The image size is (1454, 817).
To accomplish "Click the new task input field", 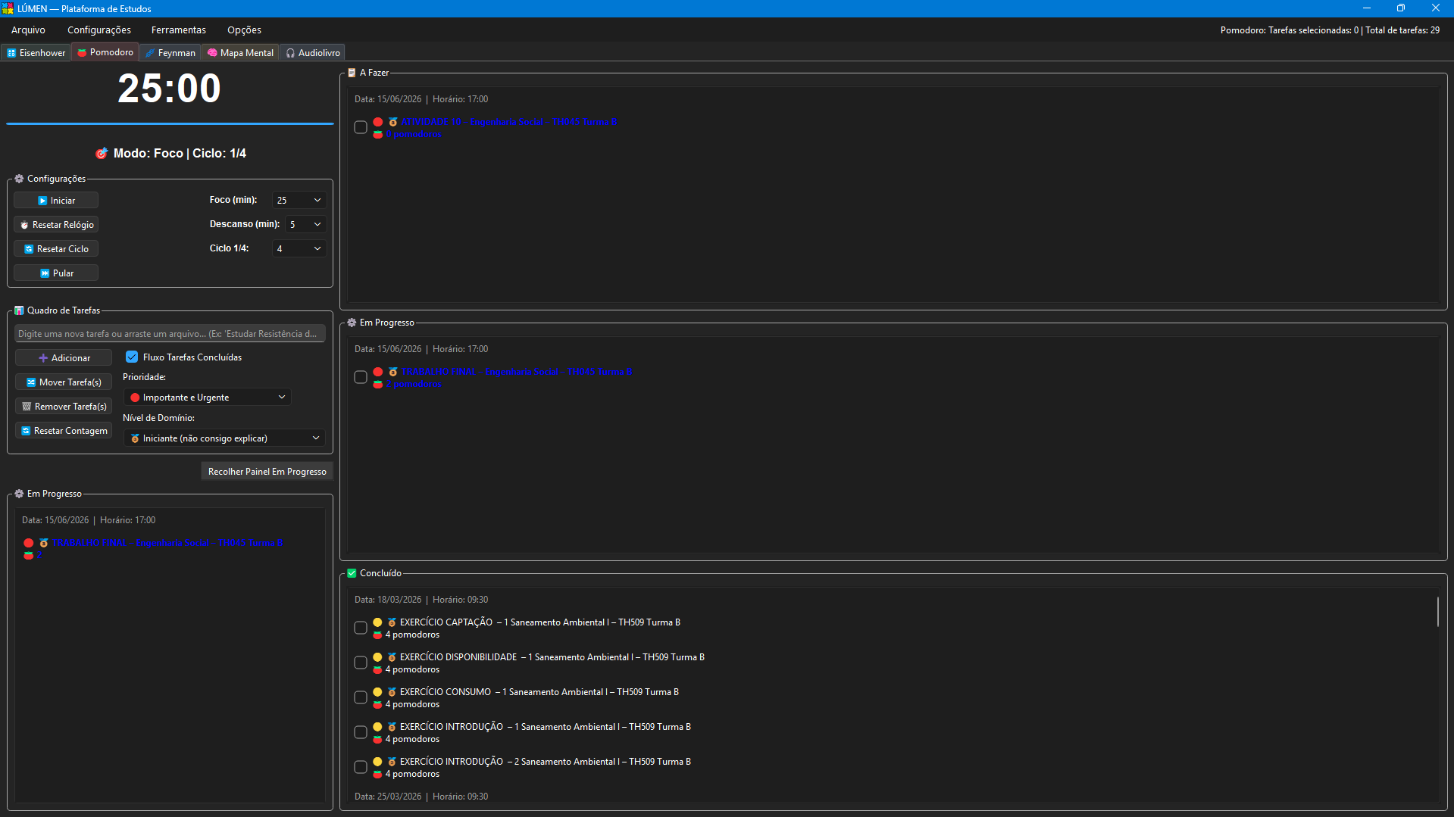I will coord(170,333).
